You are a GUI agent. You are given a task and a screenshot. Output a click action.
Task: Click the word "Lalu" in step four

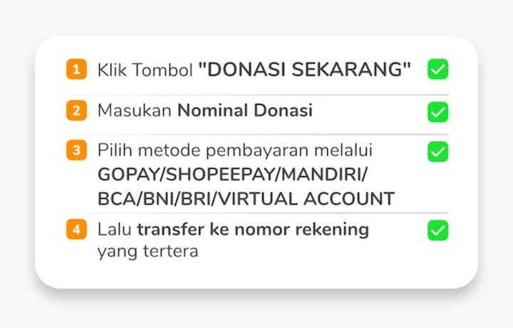pyautogui.click(x=115, y=230)
